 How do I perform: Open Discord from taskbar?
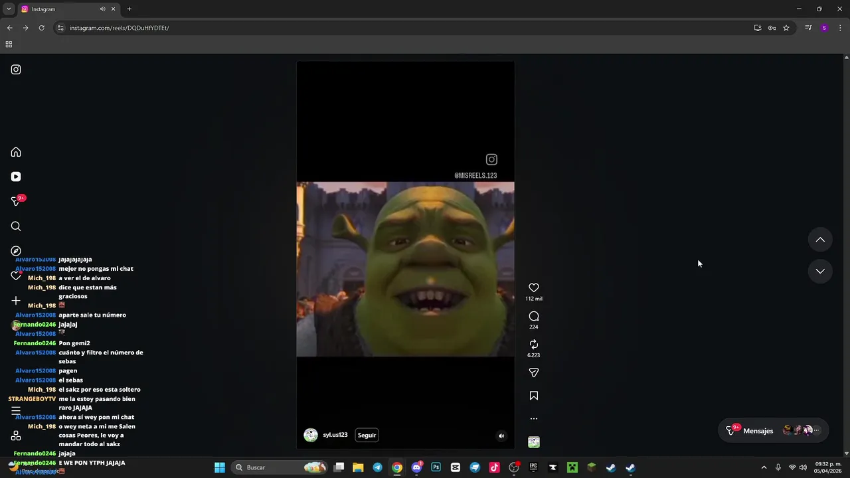pos(416,467)
